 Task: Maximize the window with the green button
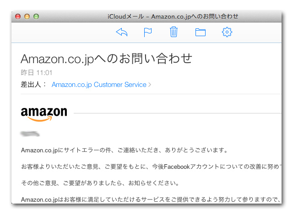point(36,16)
